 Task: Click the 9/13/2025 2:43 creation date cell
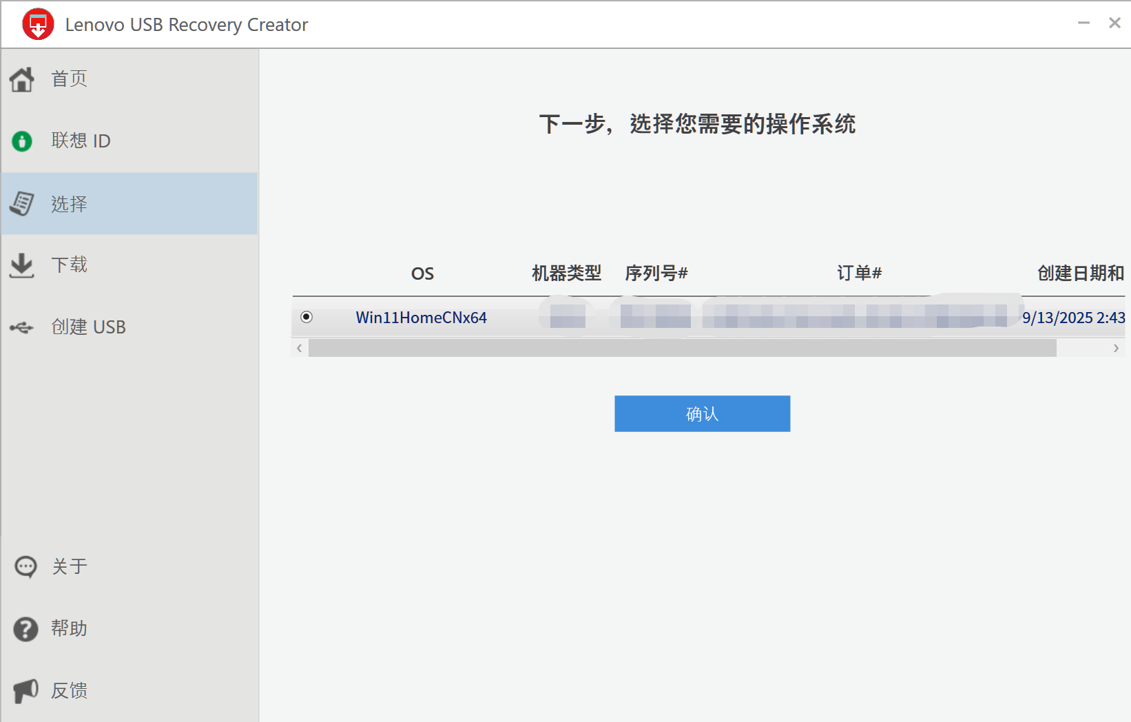pos(1074,318)
